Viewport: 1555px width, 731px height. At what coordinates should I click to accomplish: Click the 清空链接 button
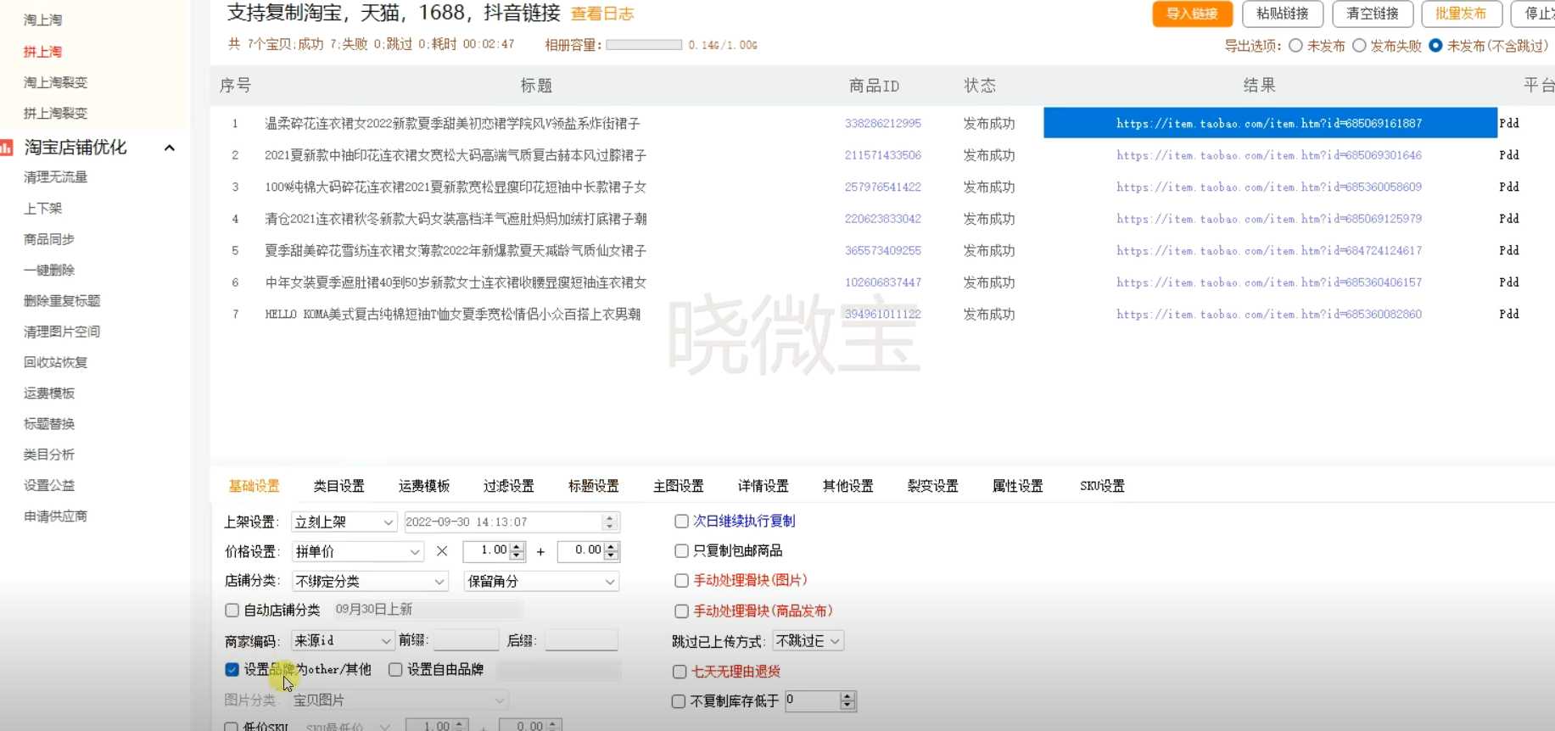coord(1373,14)
